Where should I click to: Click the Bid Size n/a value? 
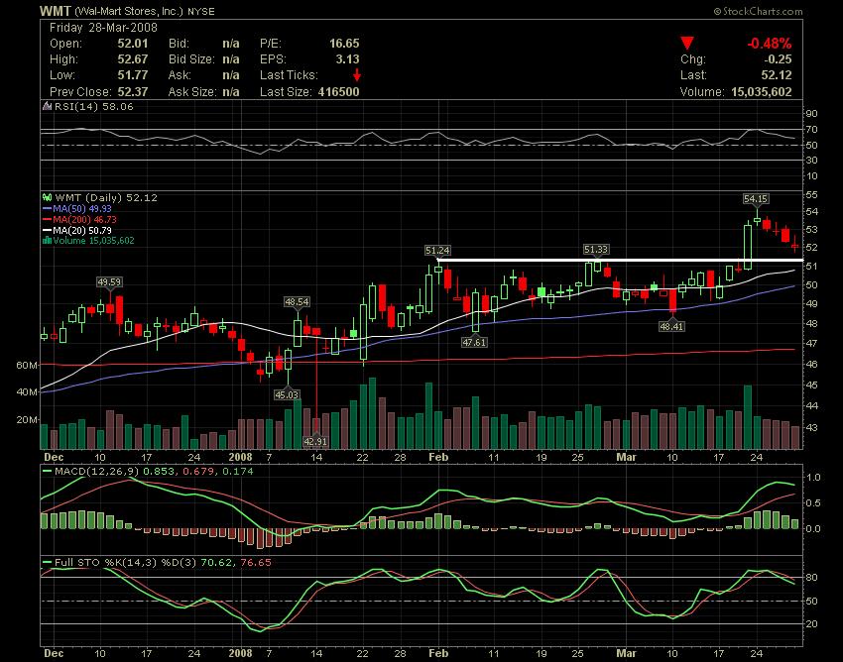pos(231,59)
